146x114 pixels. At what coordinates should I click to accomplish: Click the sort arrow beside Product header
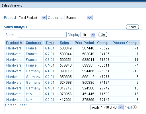click(21, 42)
